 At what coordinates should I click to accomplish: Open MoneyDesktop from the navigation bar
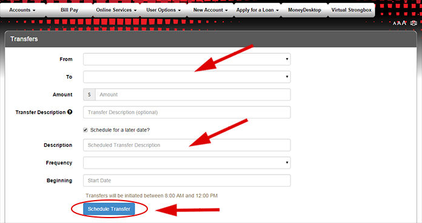pos(304,10)
